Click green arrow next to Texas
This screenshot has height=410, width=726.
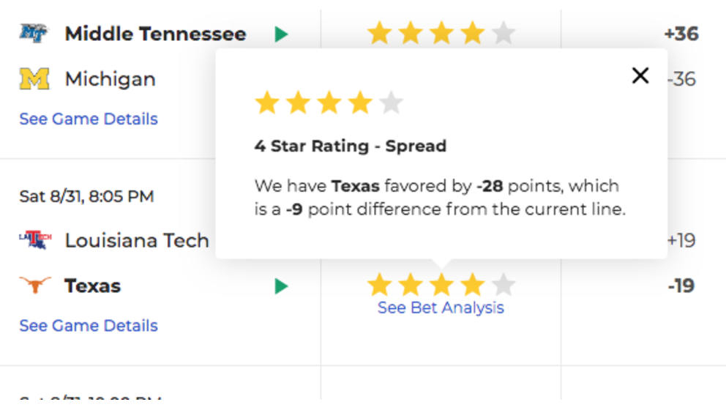(281, 286)
